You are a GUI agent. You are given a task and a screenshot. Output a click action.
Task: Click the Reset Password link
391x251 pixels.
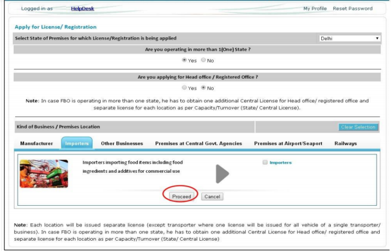353,8
